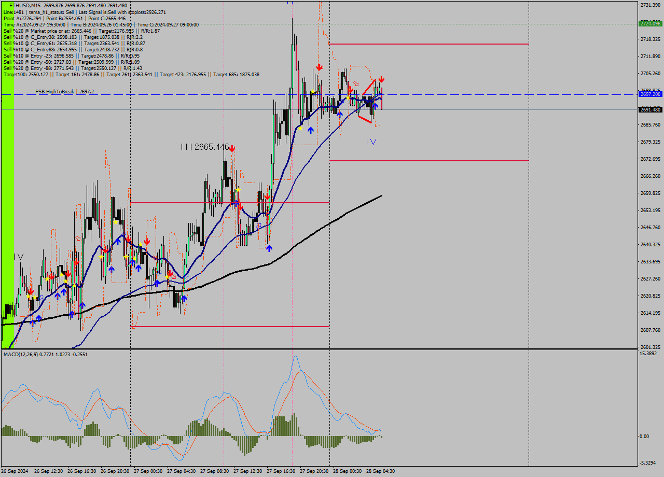Click the blue 2697.200 price tag
Viewport: 664px width, 477px height.
point(651,94)
